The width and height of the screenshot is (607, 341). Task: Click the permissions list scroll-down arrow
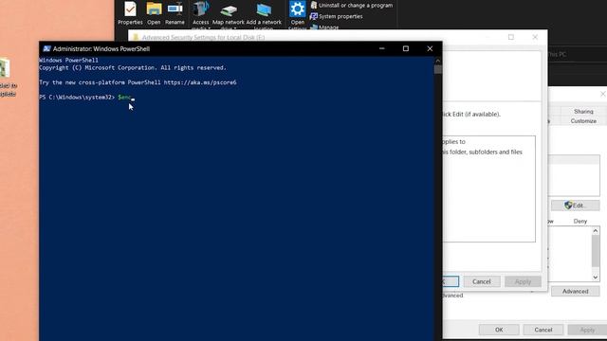(x=596, y=278)
